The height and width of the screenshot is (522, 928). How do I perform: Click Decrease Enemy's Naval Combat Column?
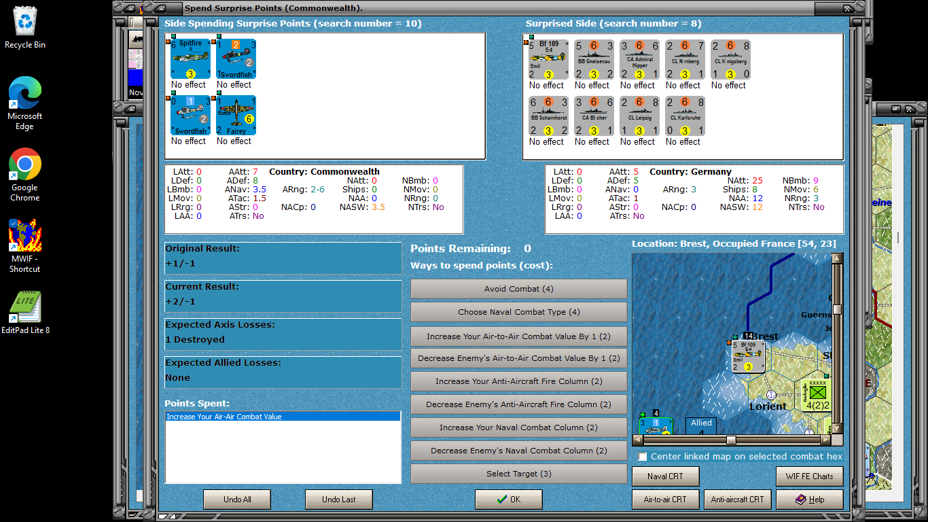[518, 451]
